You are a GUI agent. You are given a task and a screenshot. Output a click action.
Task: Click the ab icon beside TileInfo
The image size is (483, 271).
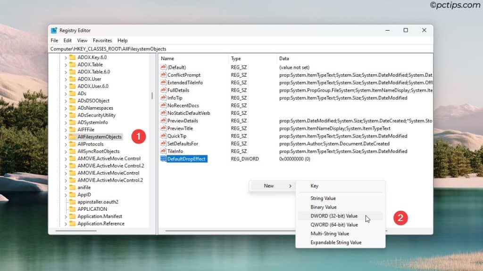164,151
